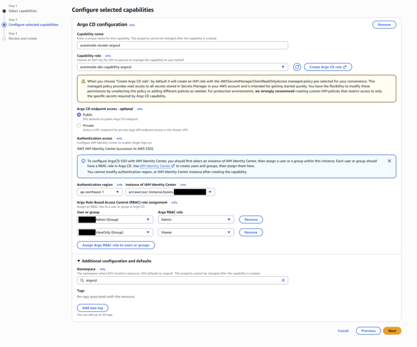Dismiss the IAM Identity Center info banner
This screenshot has width=417, height=347.
[x=389, y=161]
